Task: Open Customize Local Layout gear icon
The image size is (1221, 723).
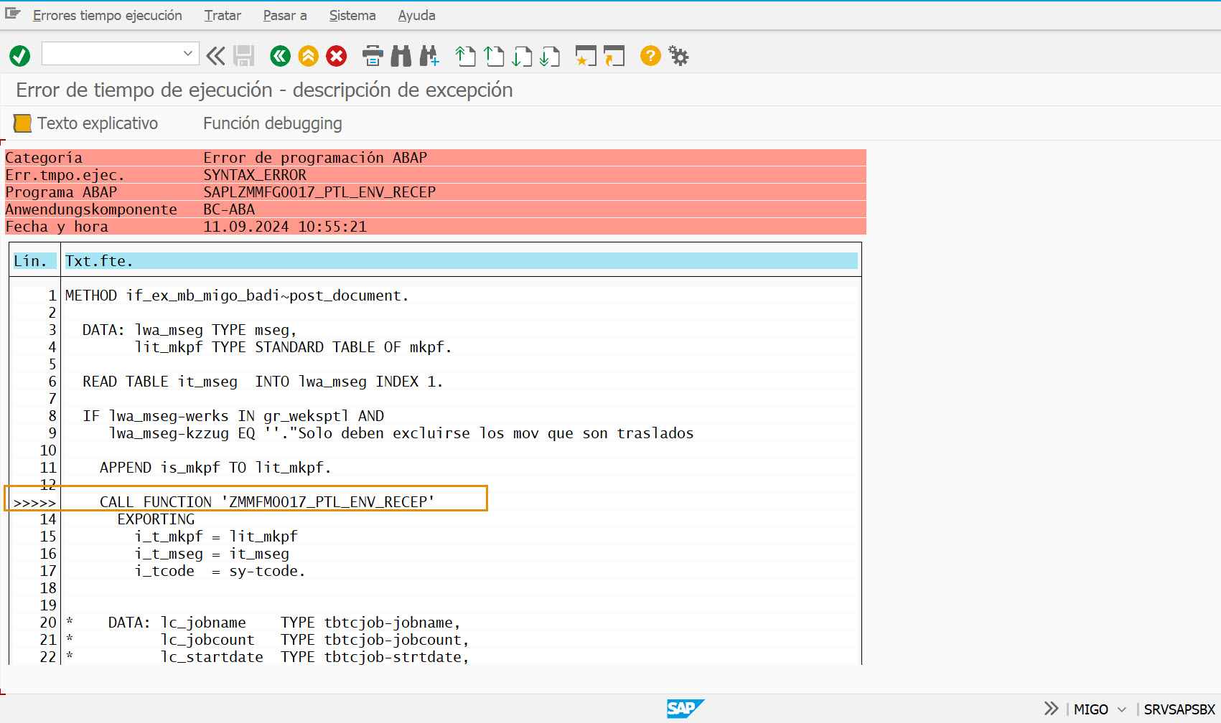Action: coord(678,56)
